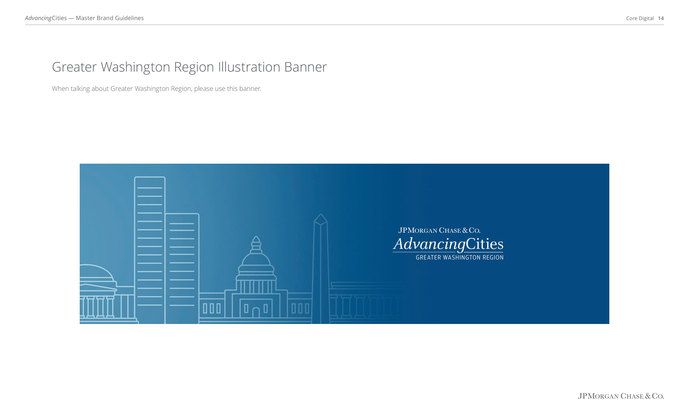Viewport: 689px width, 418px height.
Task: Click the 'Greater Washington Region Illustration Banner' heading
Action: pos(189,67)
